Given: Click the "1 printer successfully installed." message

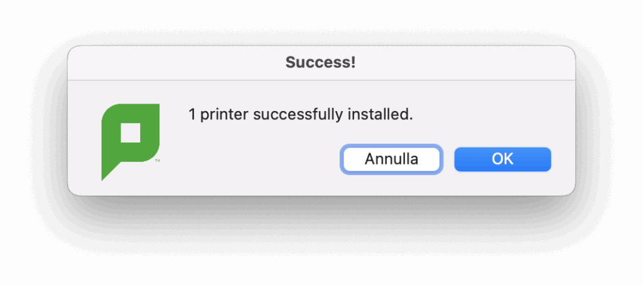Looking at the screenshot, I should 301,115.
